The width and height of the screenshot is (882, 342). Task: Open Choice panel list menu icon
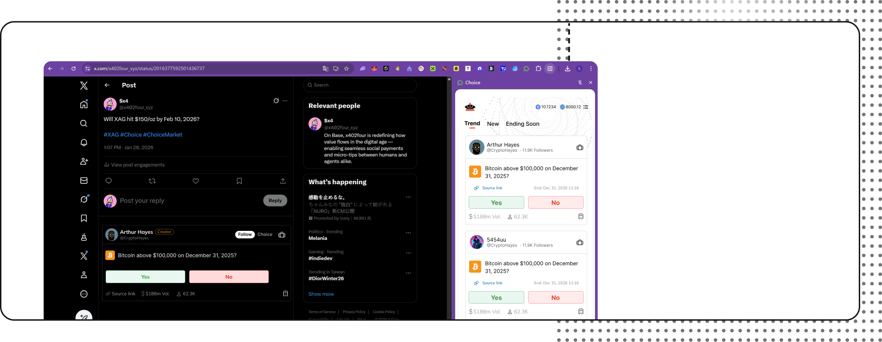coord(586,107)
